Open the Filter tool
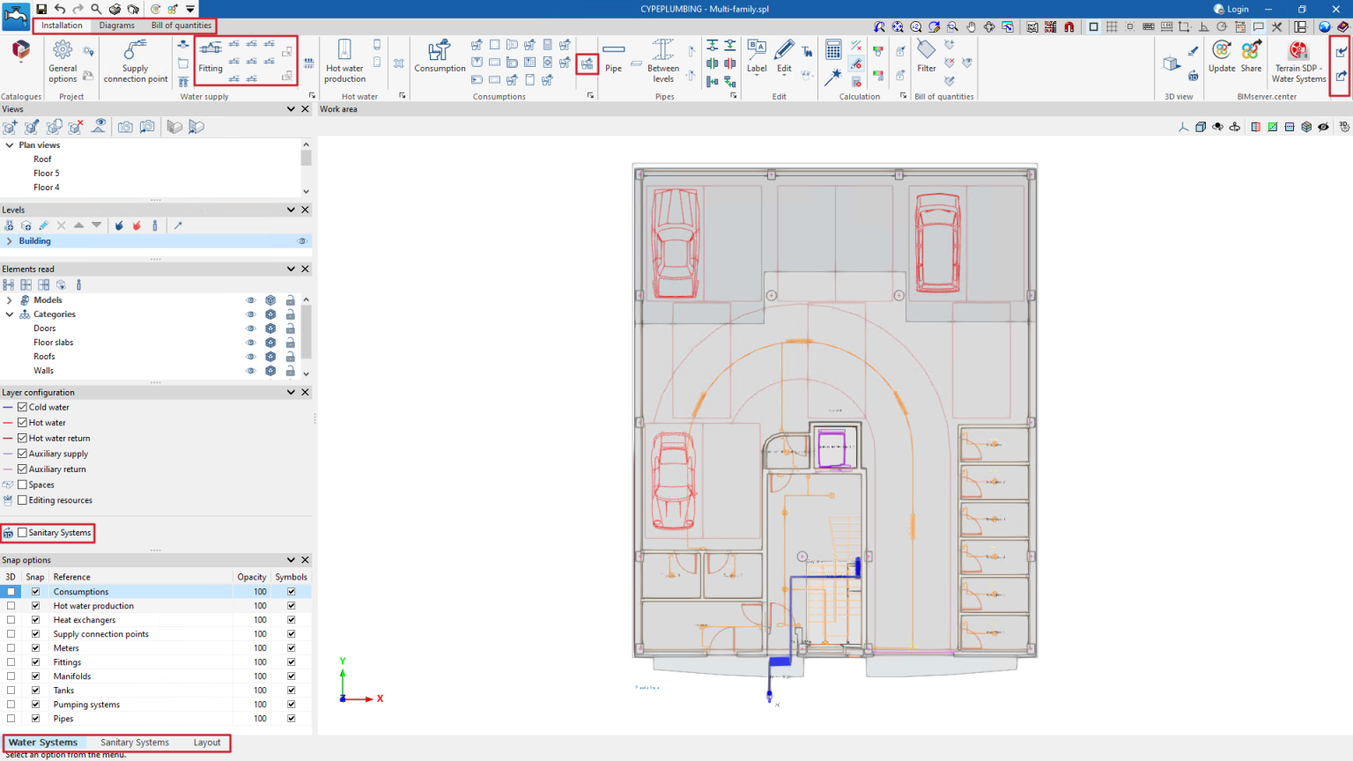 (x=927, y=56)
